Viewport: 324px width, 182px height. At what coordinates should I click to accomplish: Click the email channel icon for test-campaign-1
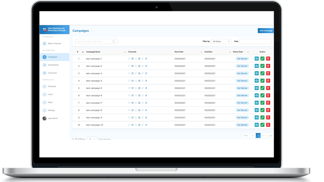pyautogui.click(x=133, y=59)
